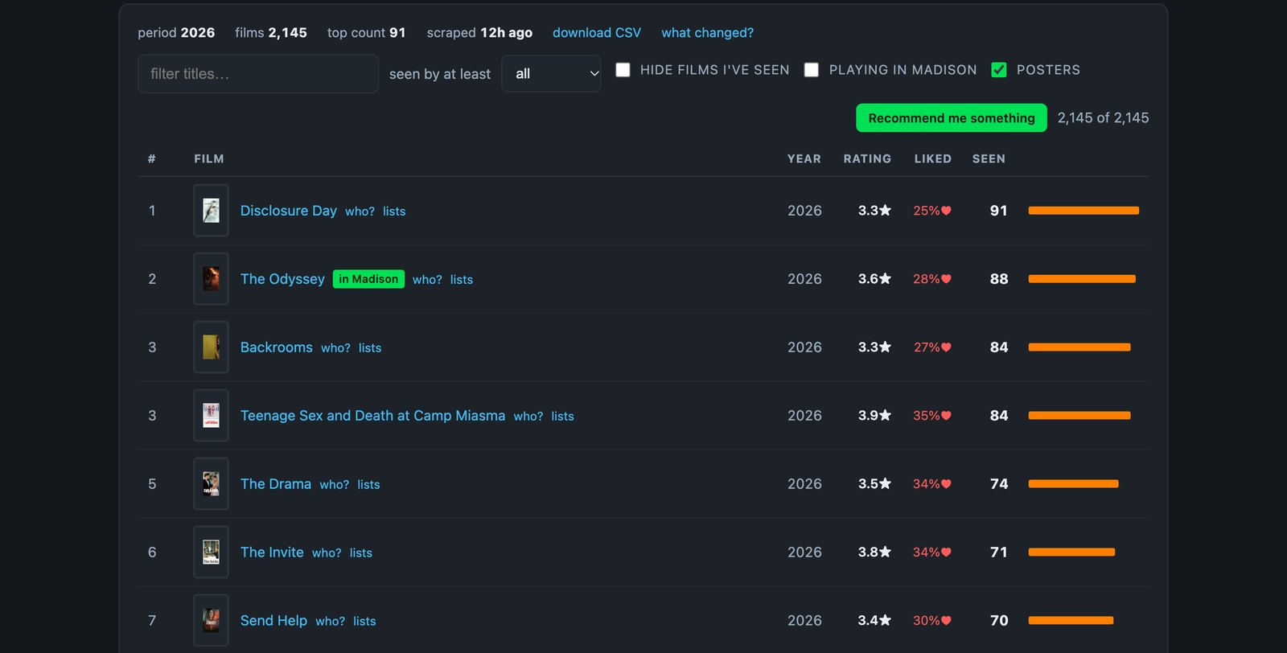The image size is (1287, 653).
Task: Click 'who?' next to Disclosure Day
Action: tap(360, 212)
